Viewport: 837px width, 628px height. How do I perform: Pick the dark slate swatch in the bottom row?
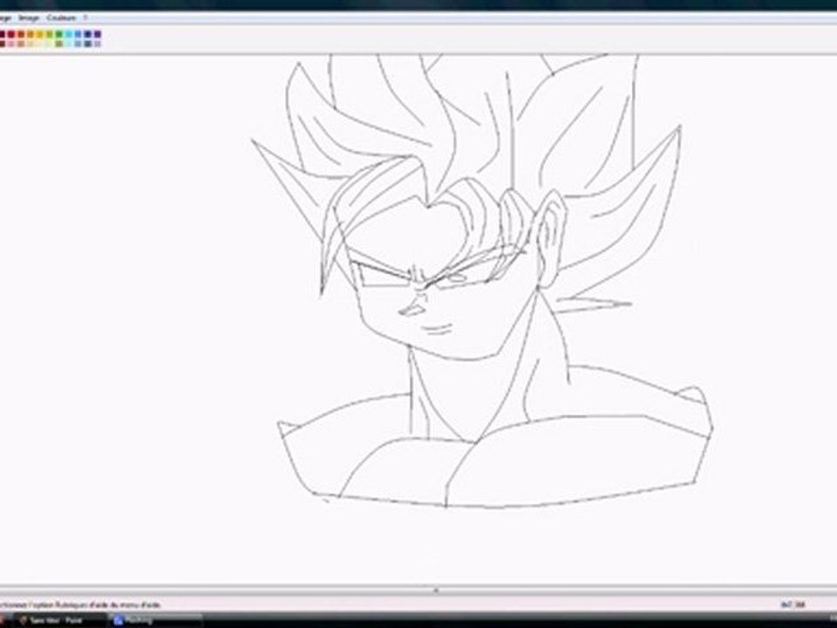[x=88, y=44]
